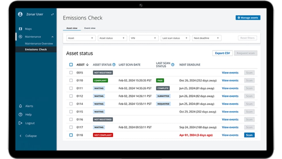Click the Logout menu item label

click(x=30, y=123)
